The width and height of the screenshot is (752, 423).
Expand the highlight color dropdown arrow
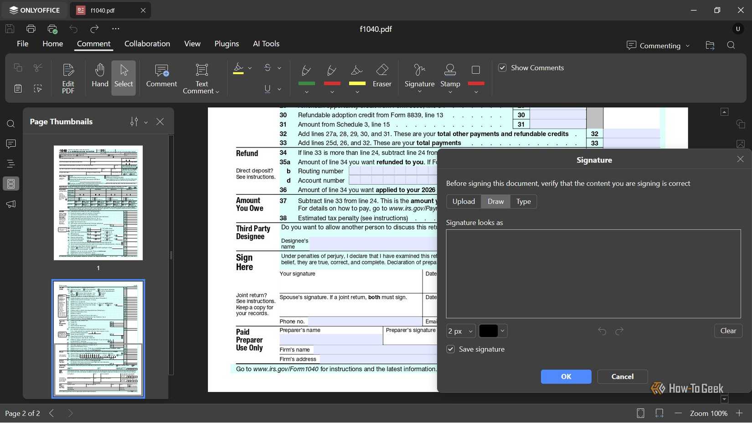[250, 68]
